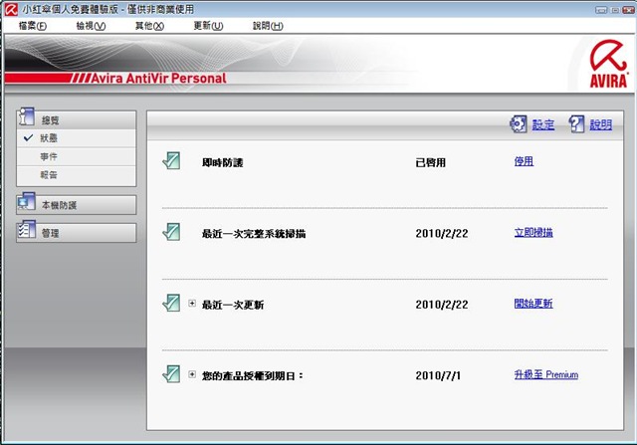The height and width of the screenshot is (445, 637).
Task: Click the 立即掃描 scan now link
Action: pos(533,233)
